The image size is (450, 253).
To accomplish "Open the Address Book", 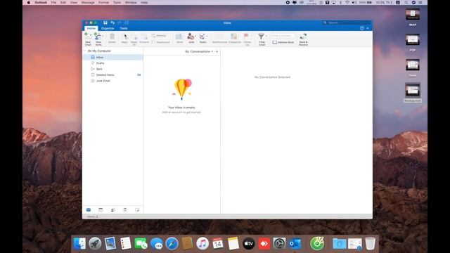I will point(283,42).
